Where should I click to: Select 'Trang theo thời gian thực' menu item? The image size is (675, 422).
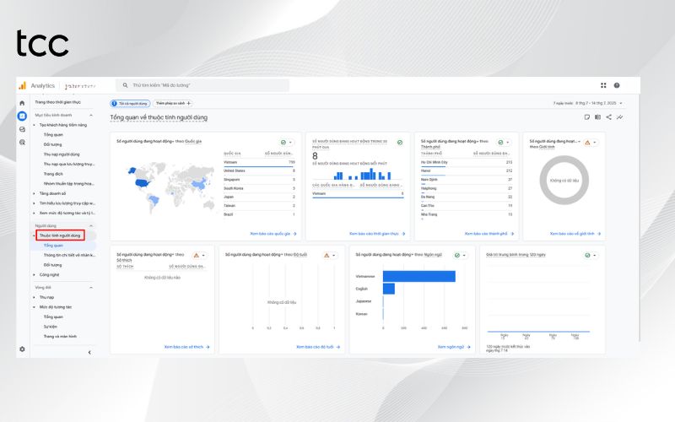tap(57, 102)
